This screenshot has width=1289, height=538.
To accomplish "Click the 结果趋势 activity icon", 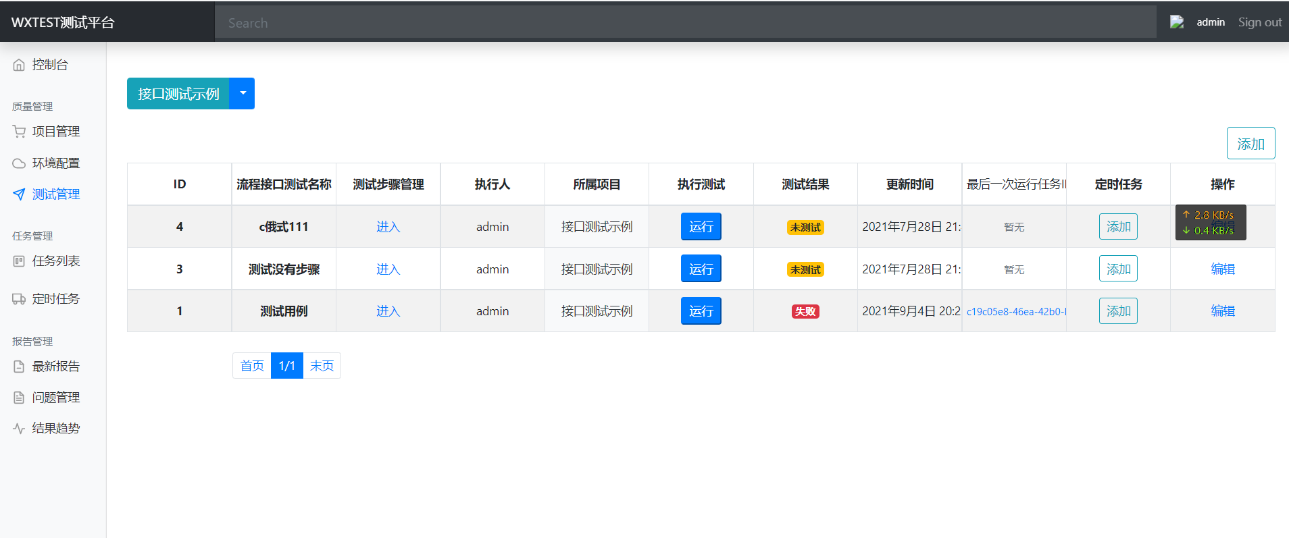I will pos(19,429).
